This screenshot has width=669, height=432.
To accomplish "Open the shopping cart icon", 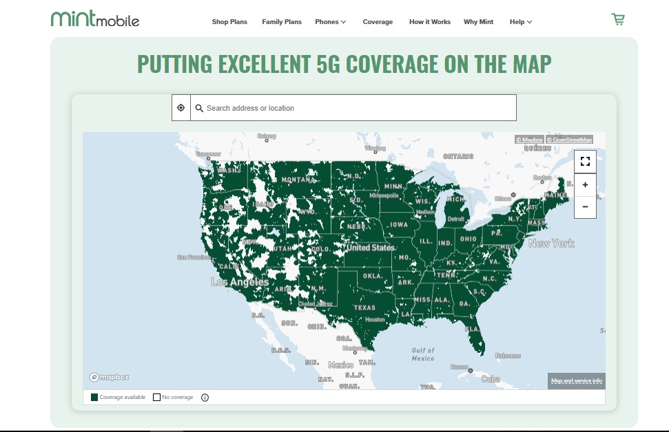I will tap(618, 19).
